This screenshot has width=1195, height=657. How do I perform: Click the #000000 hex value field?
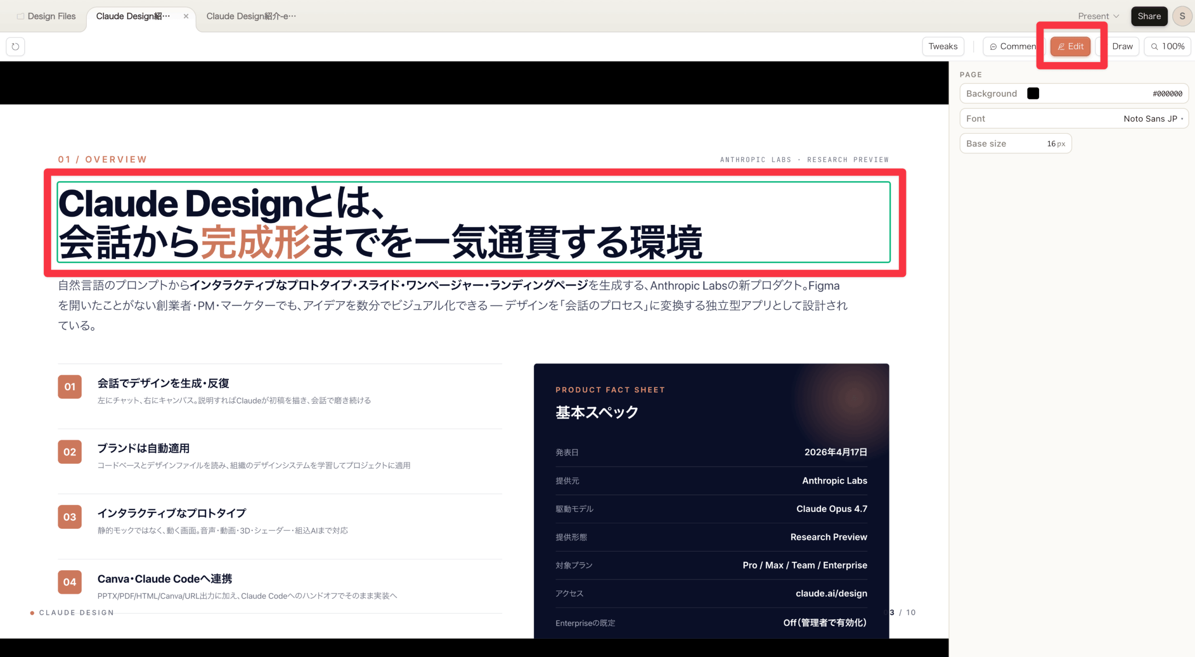pyautogui.click(x=1167, y=93)
